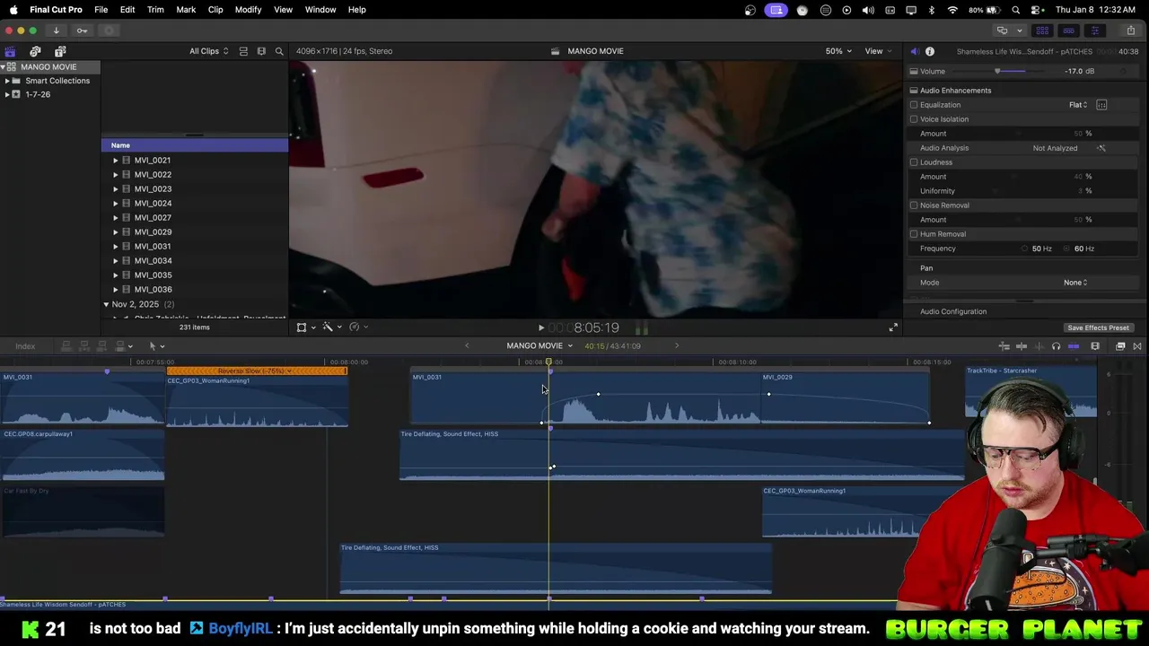Open the retime speedometer menu below viewer
Viewport: 1149px width, 646px height.
point(355,327)
